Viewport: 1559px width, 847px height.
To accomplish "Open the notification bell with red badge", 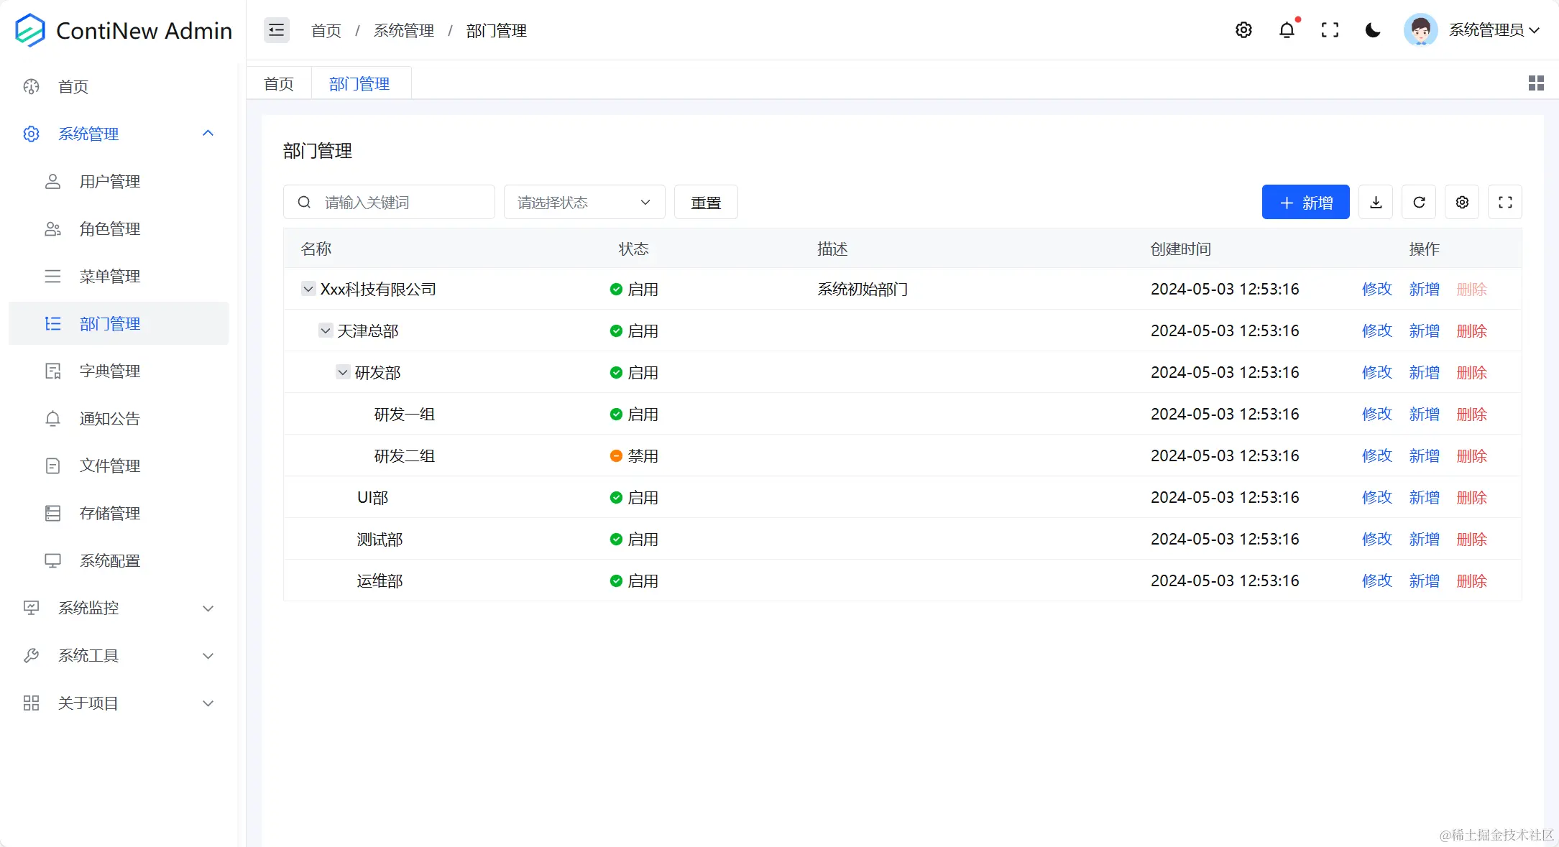I will click(x=1287, y=30).
